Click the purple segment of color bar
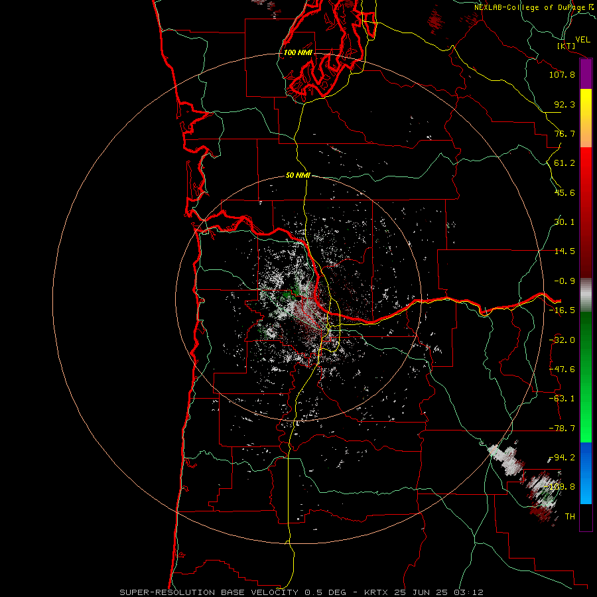597x597 pixels. pos(586,74)
